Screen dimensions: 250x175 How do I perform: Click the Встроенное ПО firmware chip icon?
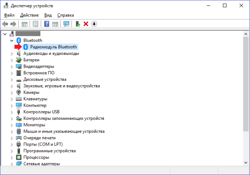click(19, 73)
